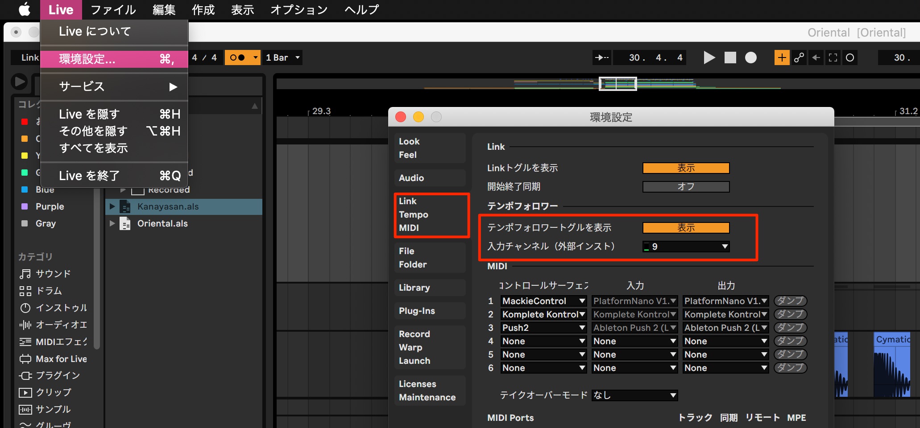Click the browser preview play icon
Viewport: 920px width, 428px height.
(19, 82)
